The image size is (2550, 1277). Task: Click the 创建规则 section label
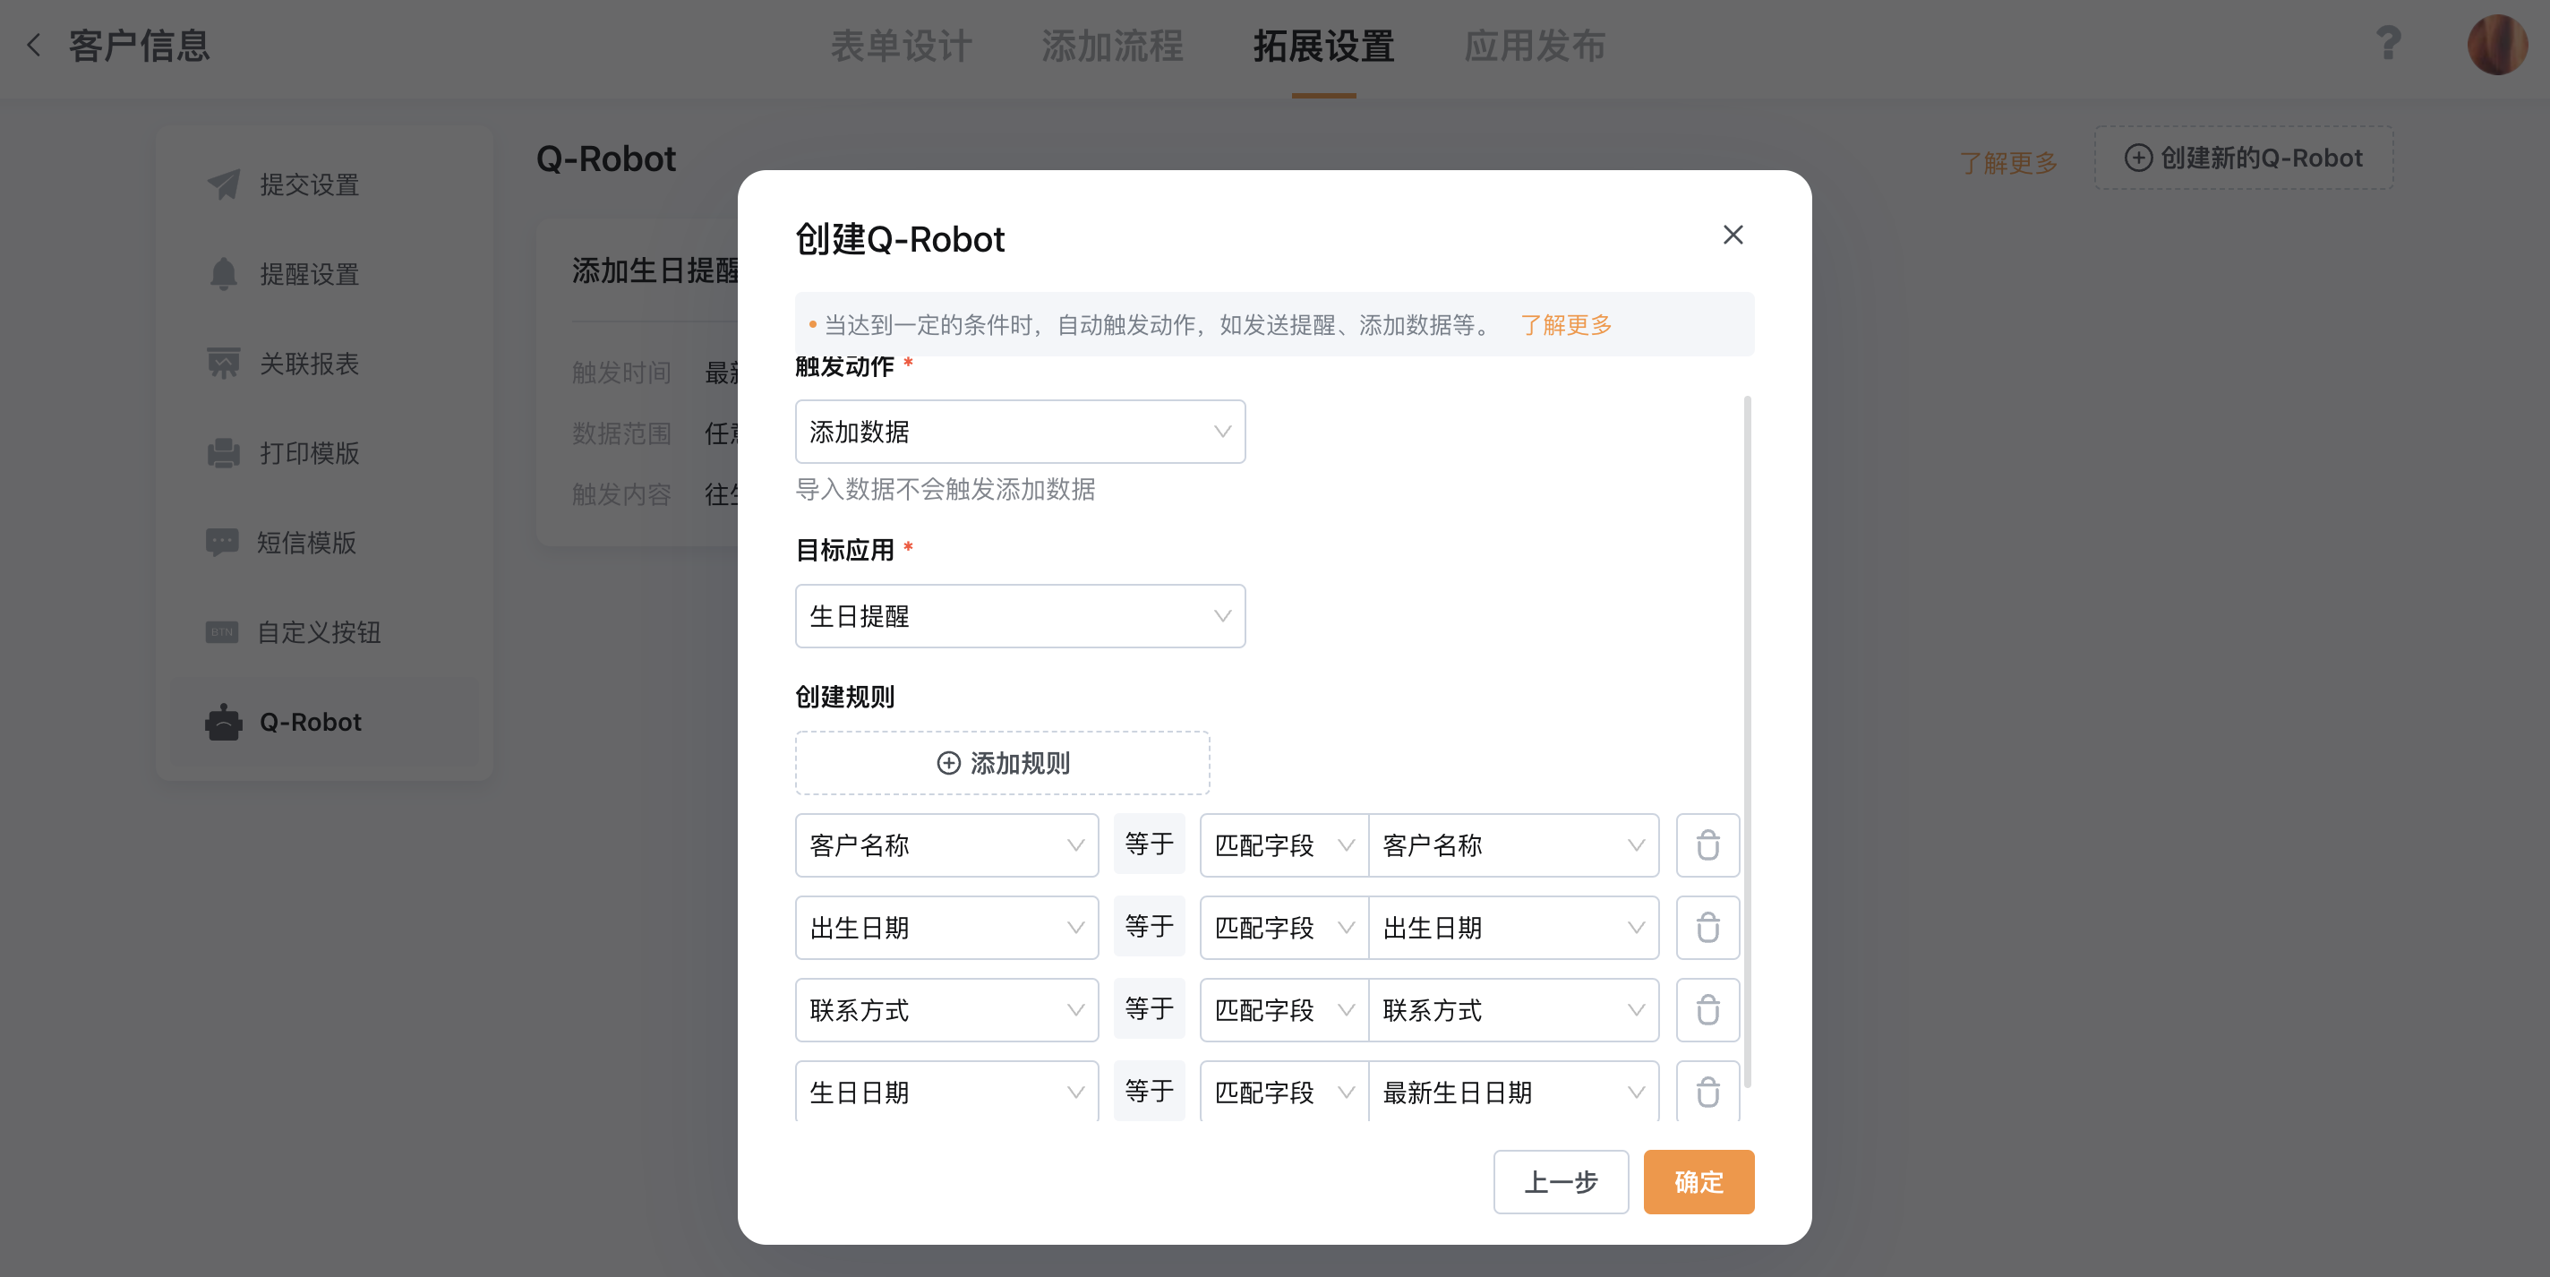pyautogui.click(x=845, y=697)
